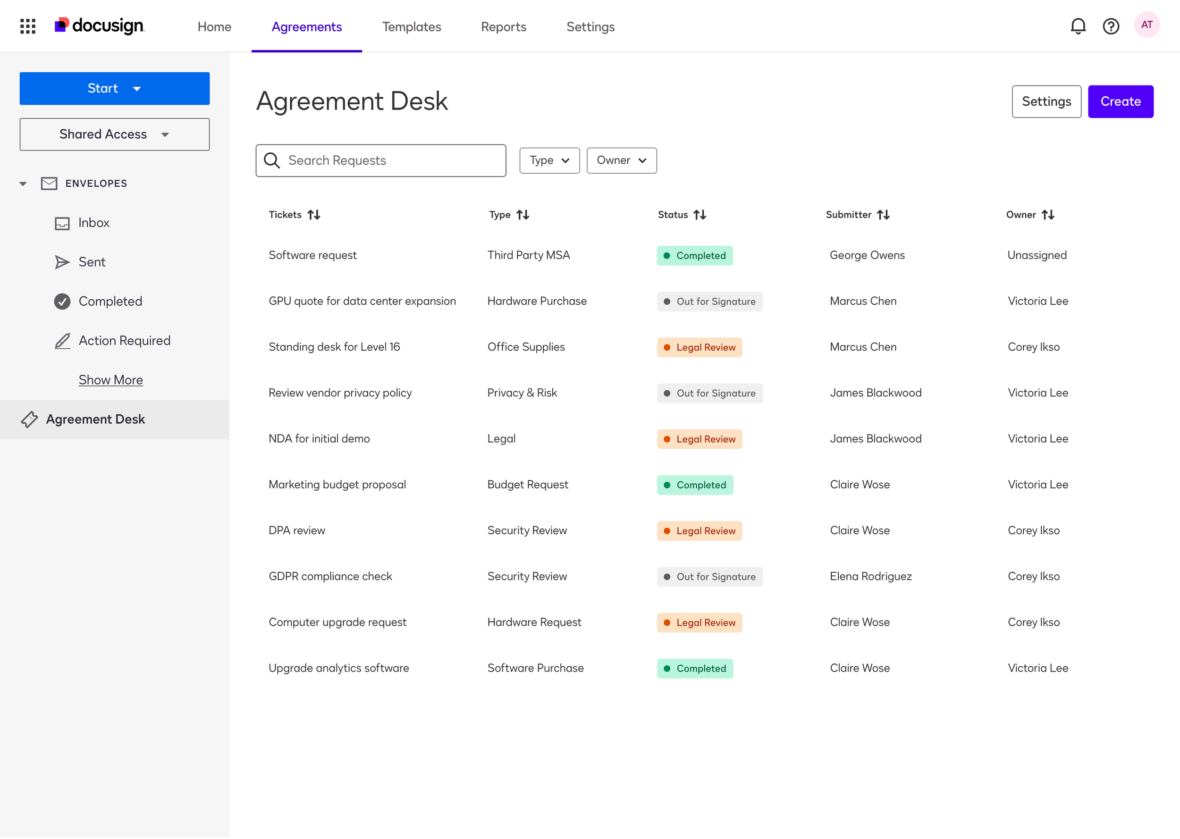Screen dimensions: 1180x839
Task: Sort table by Owner arrows
Action: [1047, 215]
